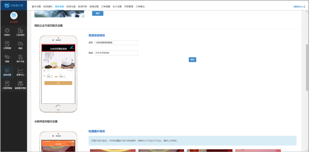The image size is (309, 152).
Task: Click the 电话 input with 010-57835586
Action: pos(116,53)
